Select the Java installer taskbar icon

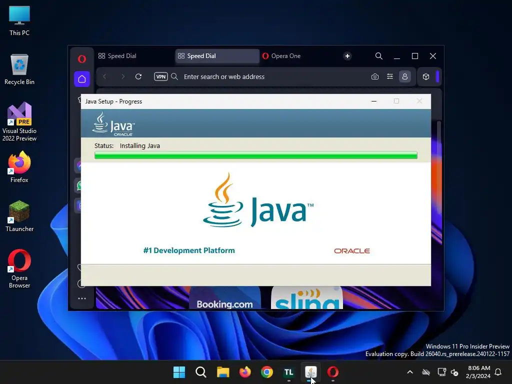pos(310,372)
